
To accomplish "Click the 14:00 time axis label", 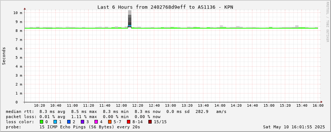I will [x=220, y=106].
